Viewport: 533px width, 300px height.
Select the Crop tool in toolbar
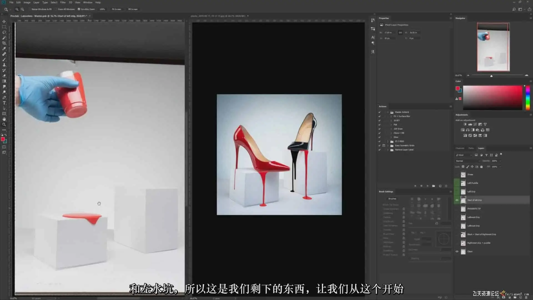[x=4, y=43]
